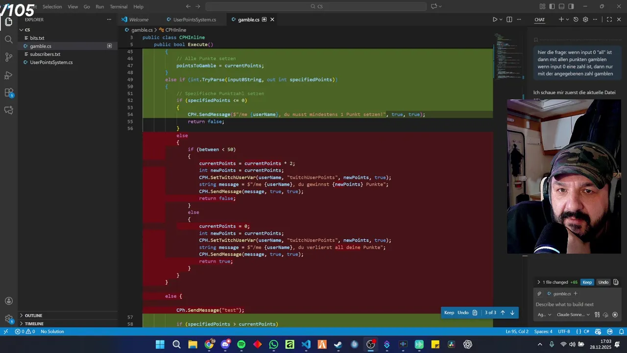Switch to the Welcome tab
The height and width of the screenshot is (353, 627).
click(x=139, y=20)
